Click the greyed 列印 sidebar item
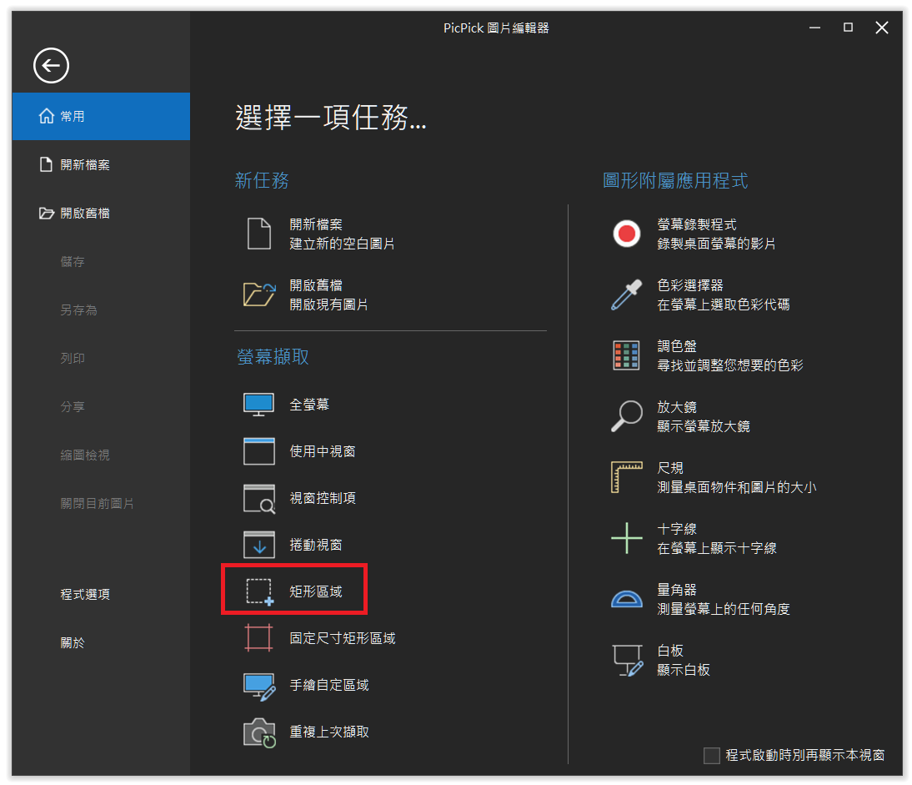This screenshot has width=912, height=785. click(x=73, y=358)
